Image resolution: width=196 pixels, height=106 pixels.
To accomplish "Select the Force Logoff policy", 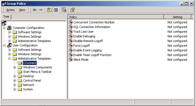I will [x=81, y=46].
